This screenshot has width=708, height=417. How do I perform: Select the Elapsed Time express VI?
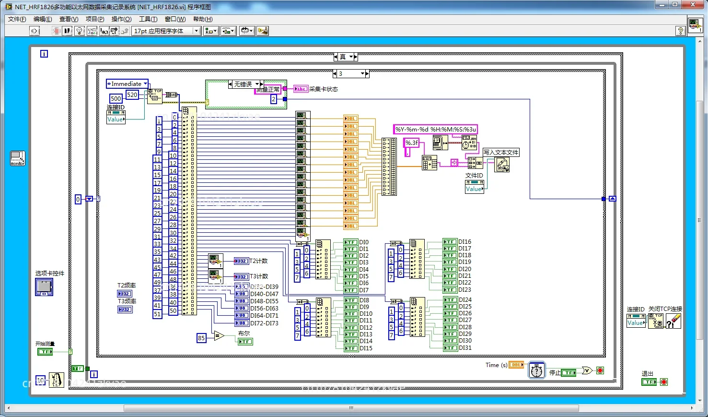pyautogui.click(x=537, y=370)
